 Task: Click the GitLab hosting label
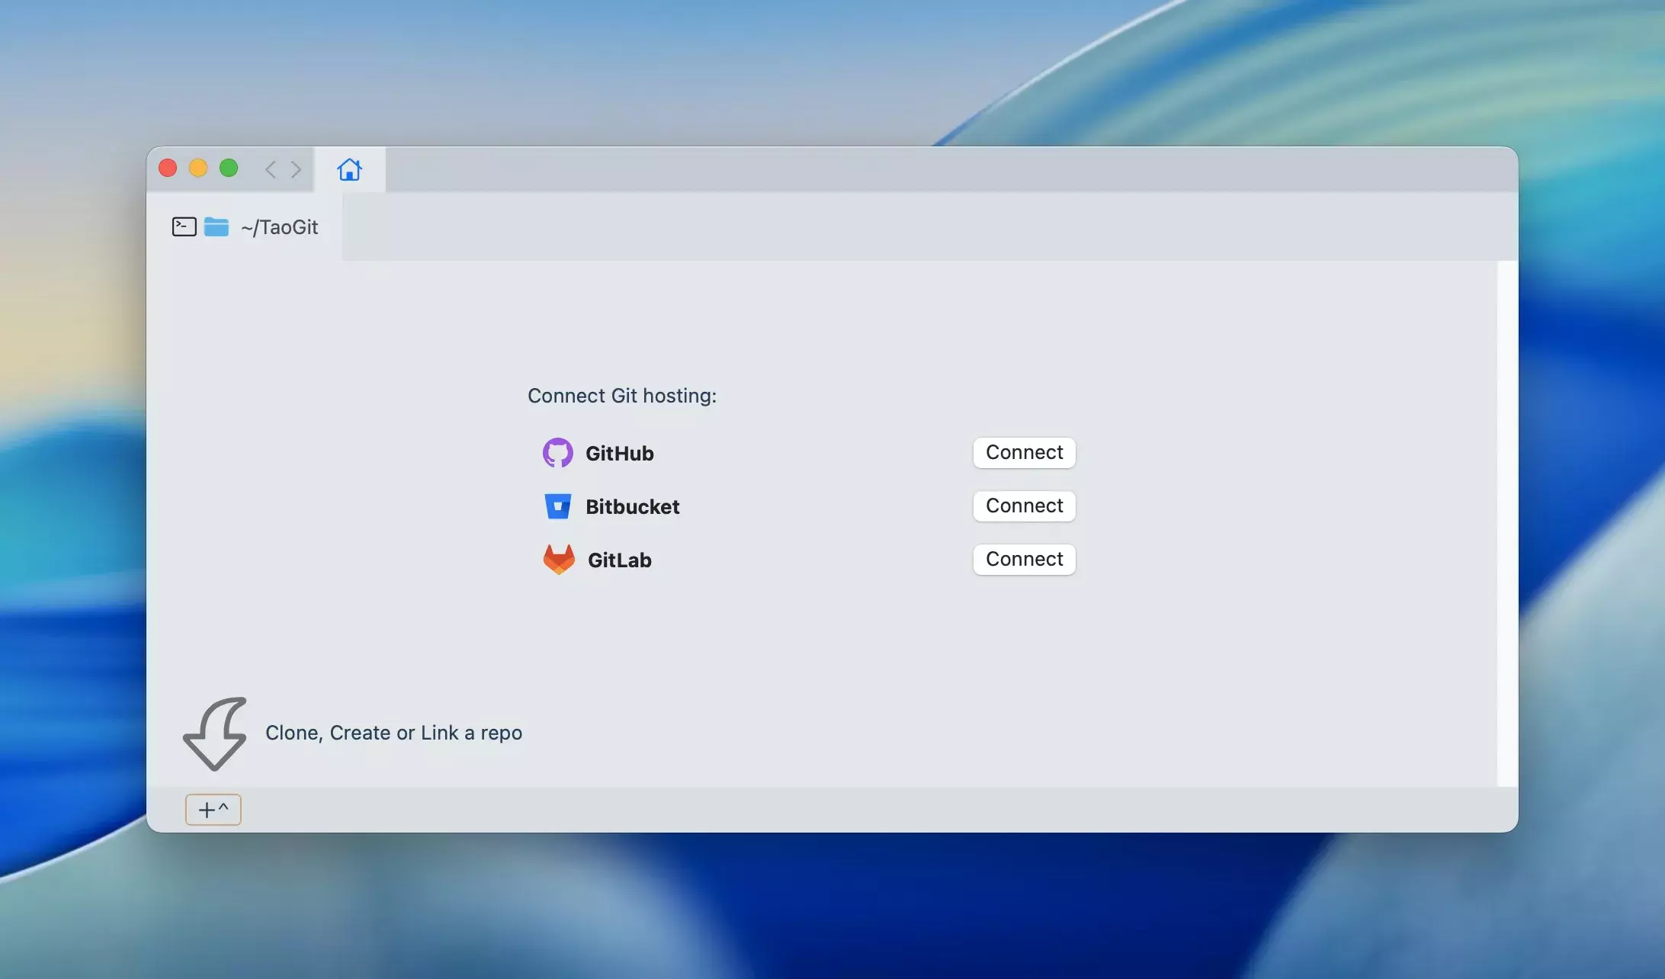tap(619, 560)
